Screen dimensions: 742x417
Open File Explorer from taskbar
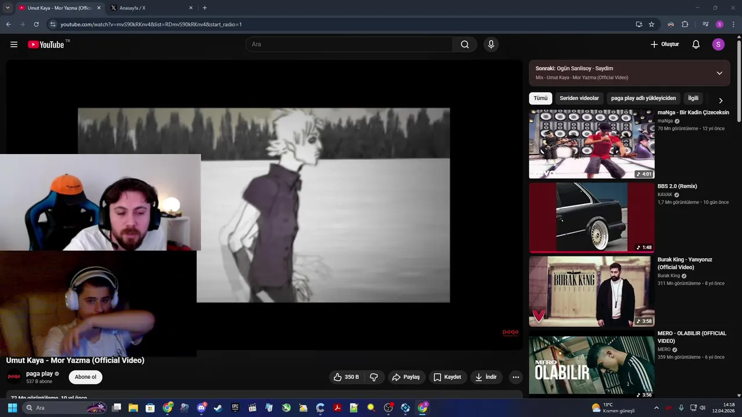133,408
